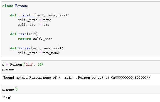160x102 pixels.
Task: Click the p.name expression line
Action: click(x=8, y=69)
